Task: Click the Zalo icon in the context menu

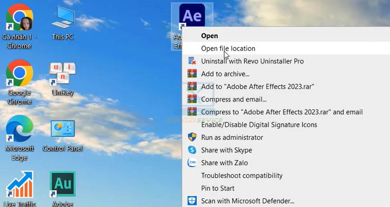Action: pyautogui.click(x=192, y=162)
